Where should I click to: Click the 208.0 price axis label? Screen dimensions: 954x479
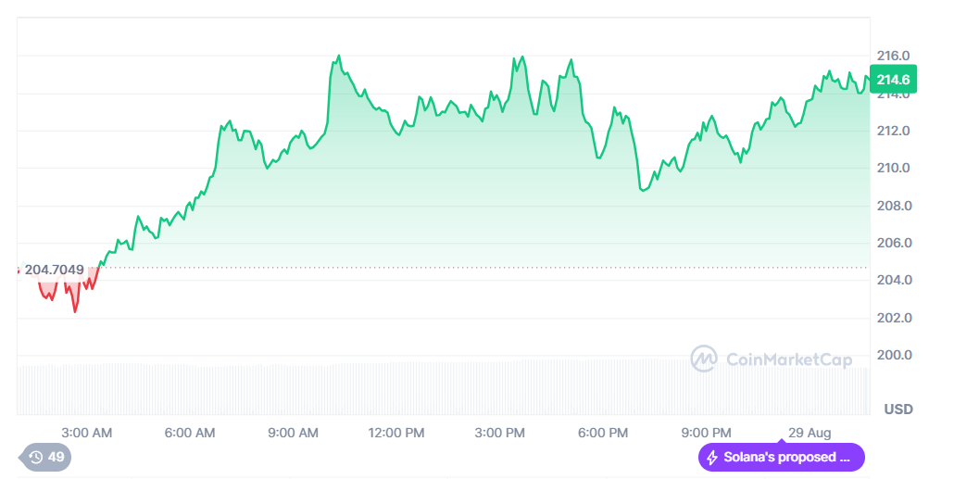coord(894,206)
